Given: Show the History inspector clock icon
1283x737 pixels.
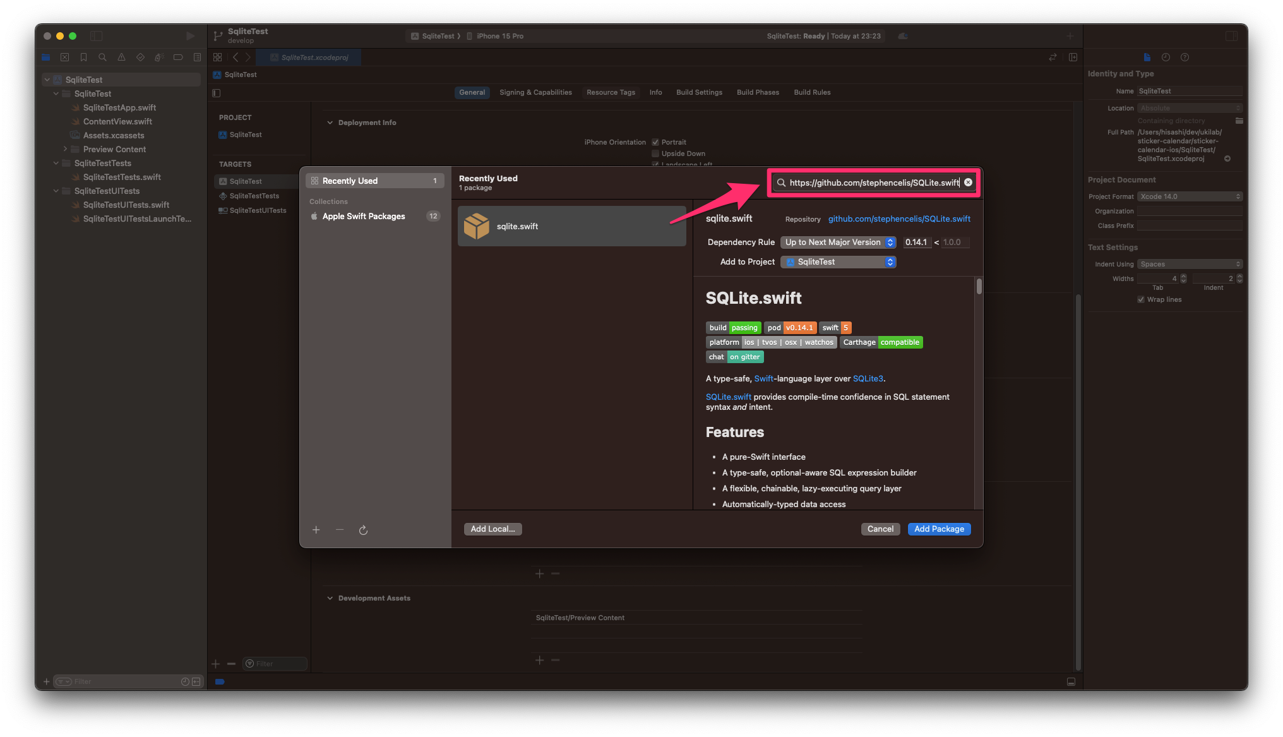Looking at the screenshot, I should (1166, 57).
